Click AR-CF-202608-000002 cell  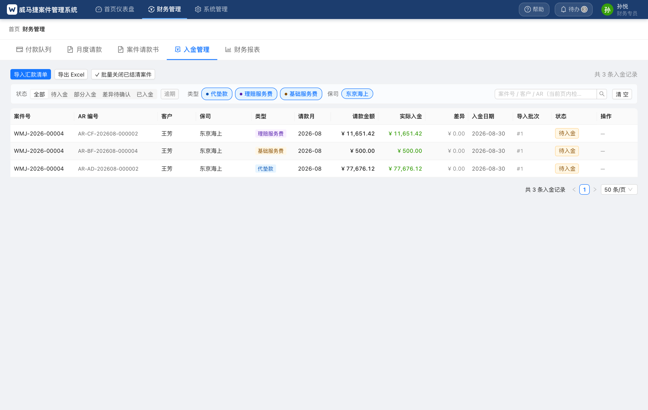coord(108,134)
